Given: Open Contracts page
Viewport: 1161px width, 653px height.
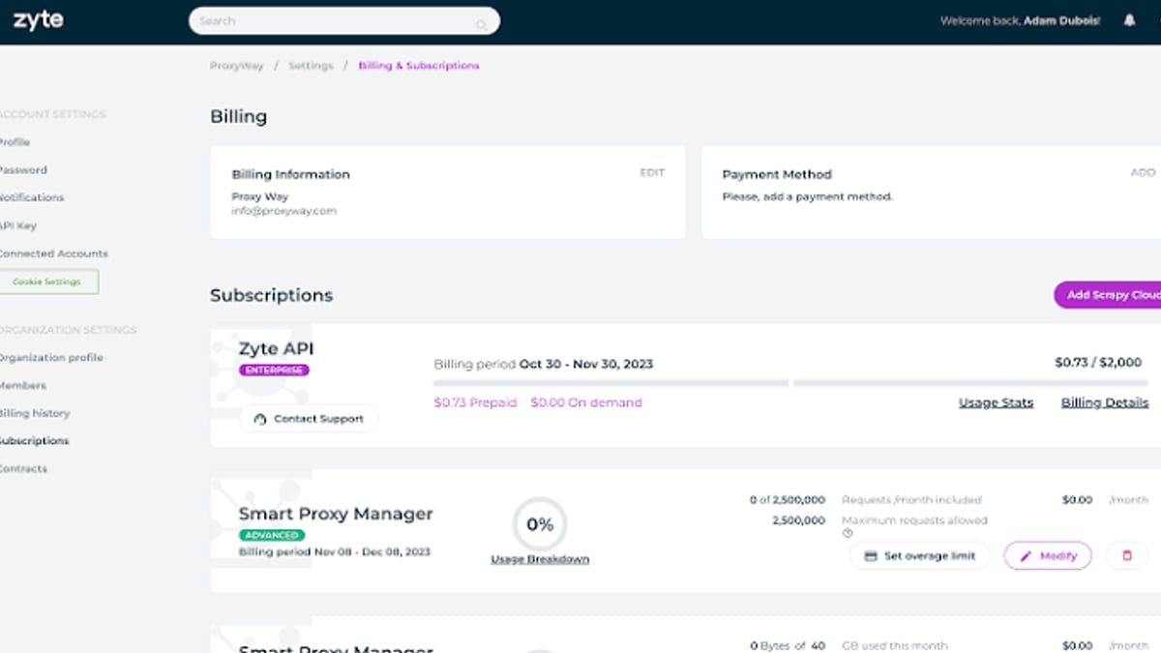Looking at the screenshot, I should (23, 469).
